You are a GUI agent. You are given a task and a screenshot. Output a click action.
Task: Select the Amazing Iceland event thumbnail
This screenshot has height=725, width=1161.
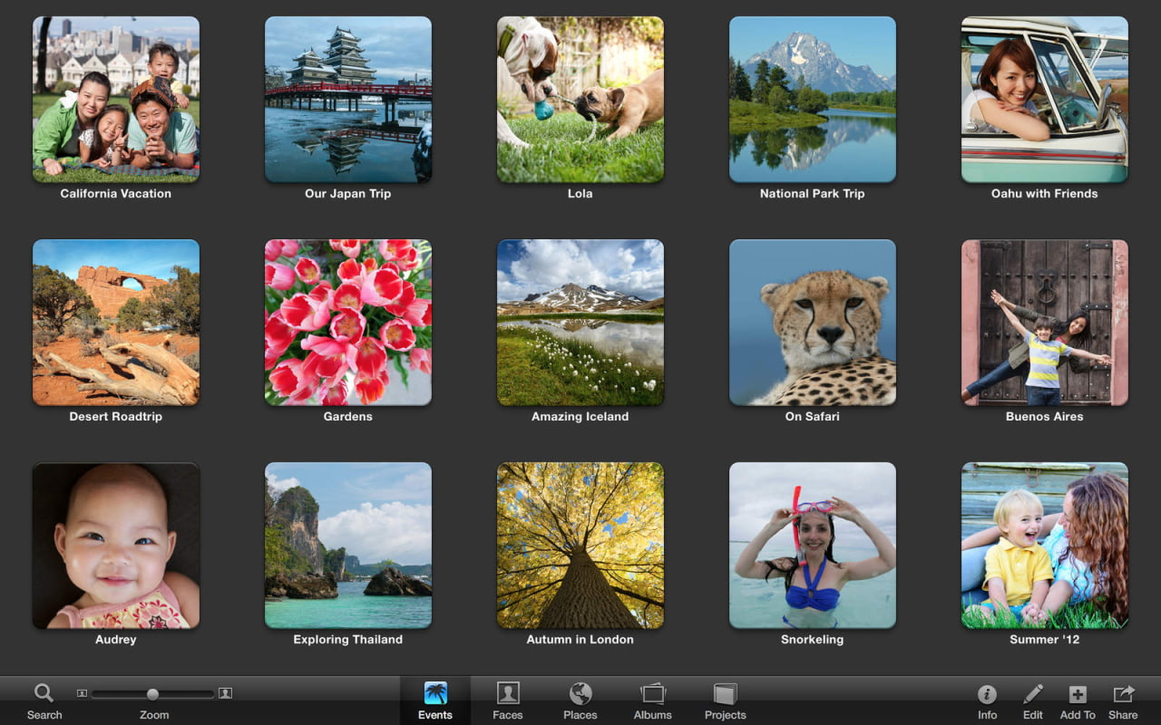click(x=580, y=322)
